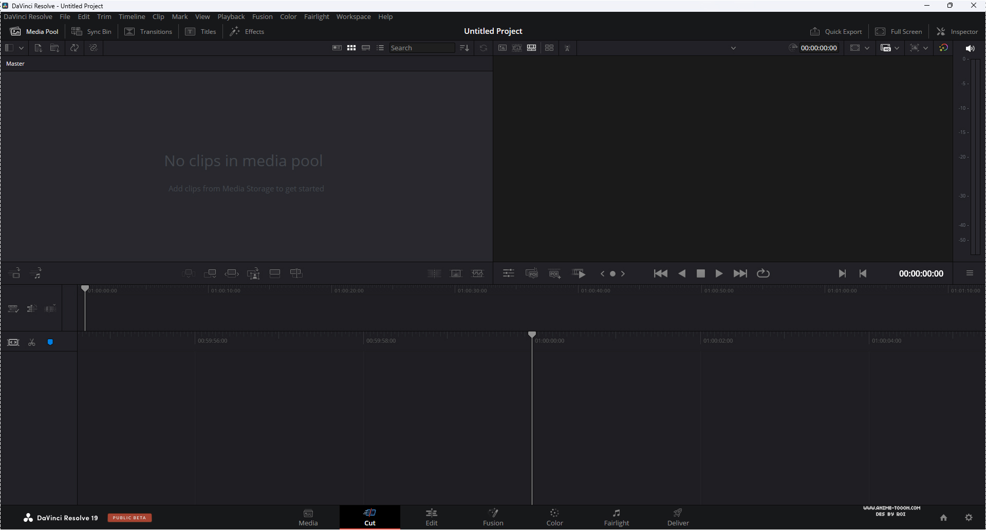Screen dimensions: 986x530
Task: Click the Split Clip scissors icon
Action: click(32, 342)
